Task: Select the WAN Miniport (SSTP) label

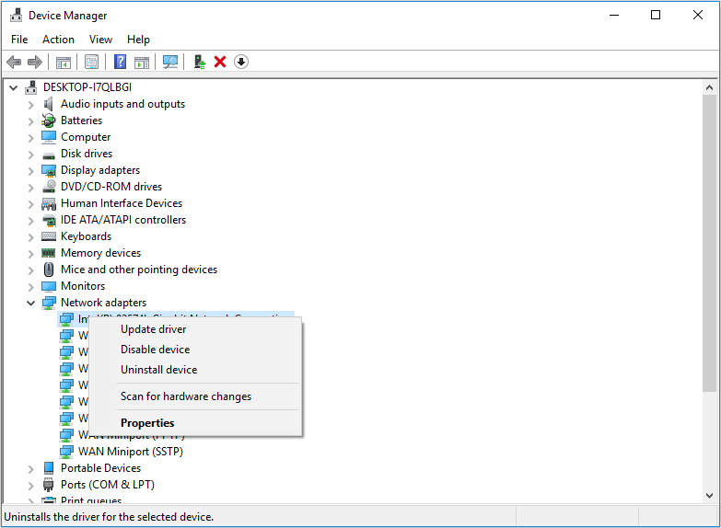Action: click(131, 452)
